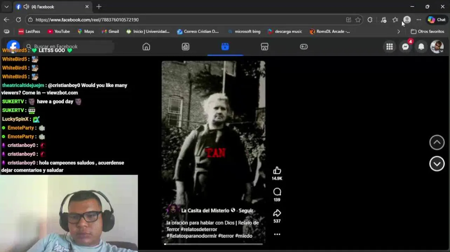
Task: Open the account profile picture menu
Action: coord(437,47)
